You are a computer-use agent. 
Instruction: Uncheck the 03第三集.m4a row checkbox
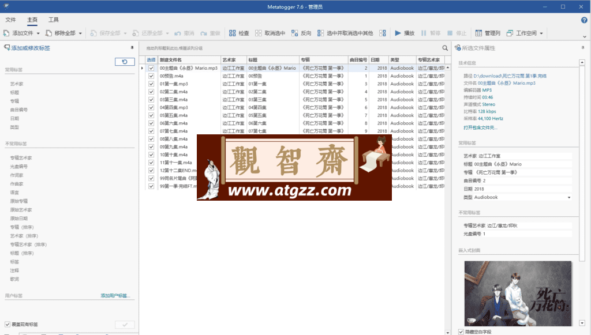(x=151, y=100)
